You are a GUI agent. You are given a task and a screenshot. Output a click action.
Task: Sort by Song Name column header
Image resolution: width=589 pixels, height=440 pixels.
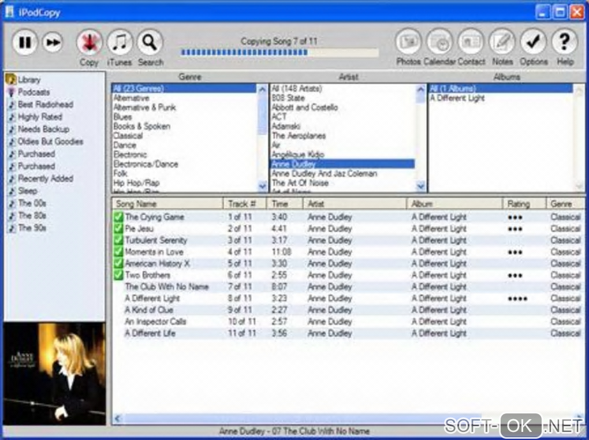(x=167, y=204)
